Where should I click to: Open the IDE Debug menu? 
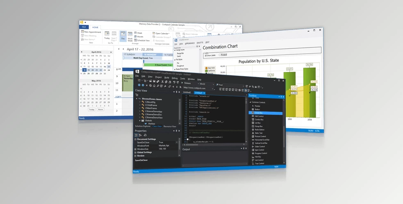pos(175,78)
